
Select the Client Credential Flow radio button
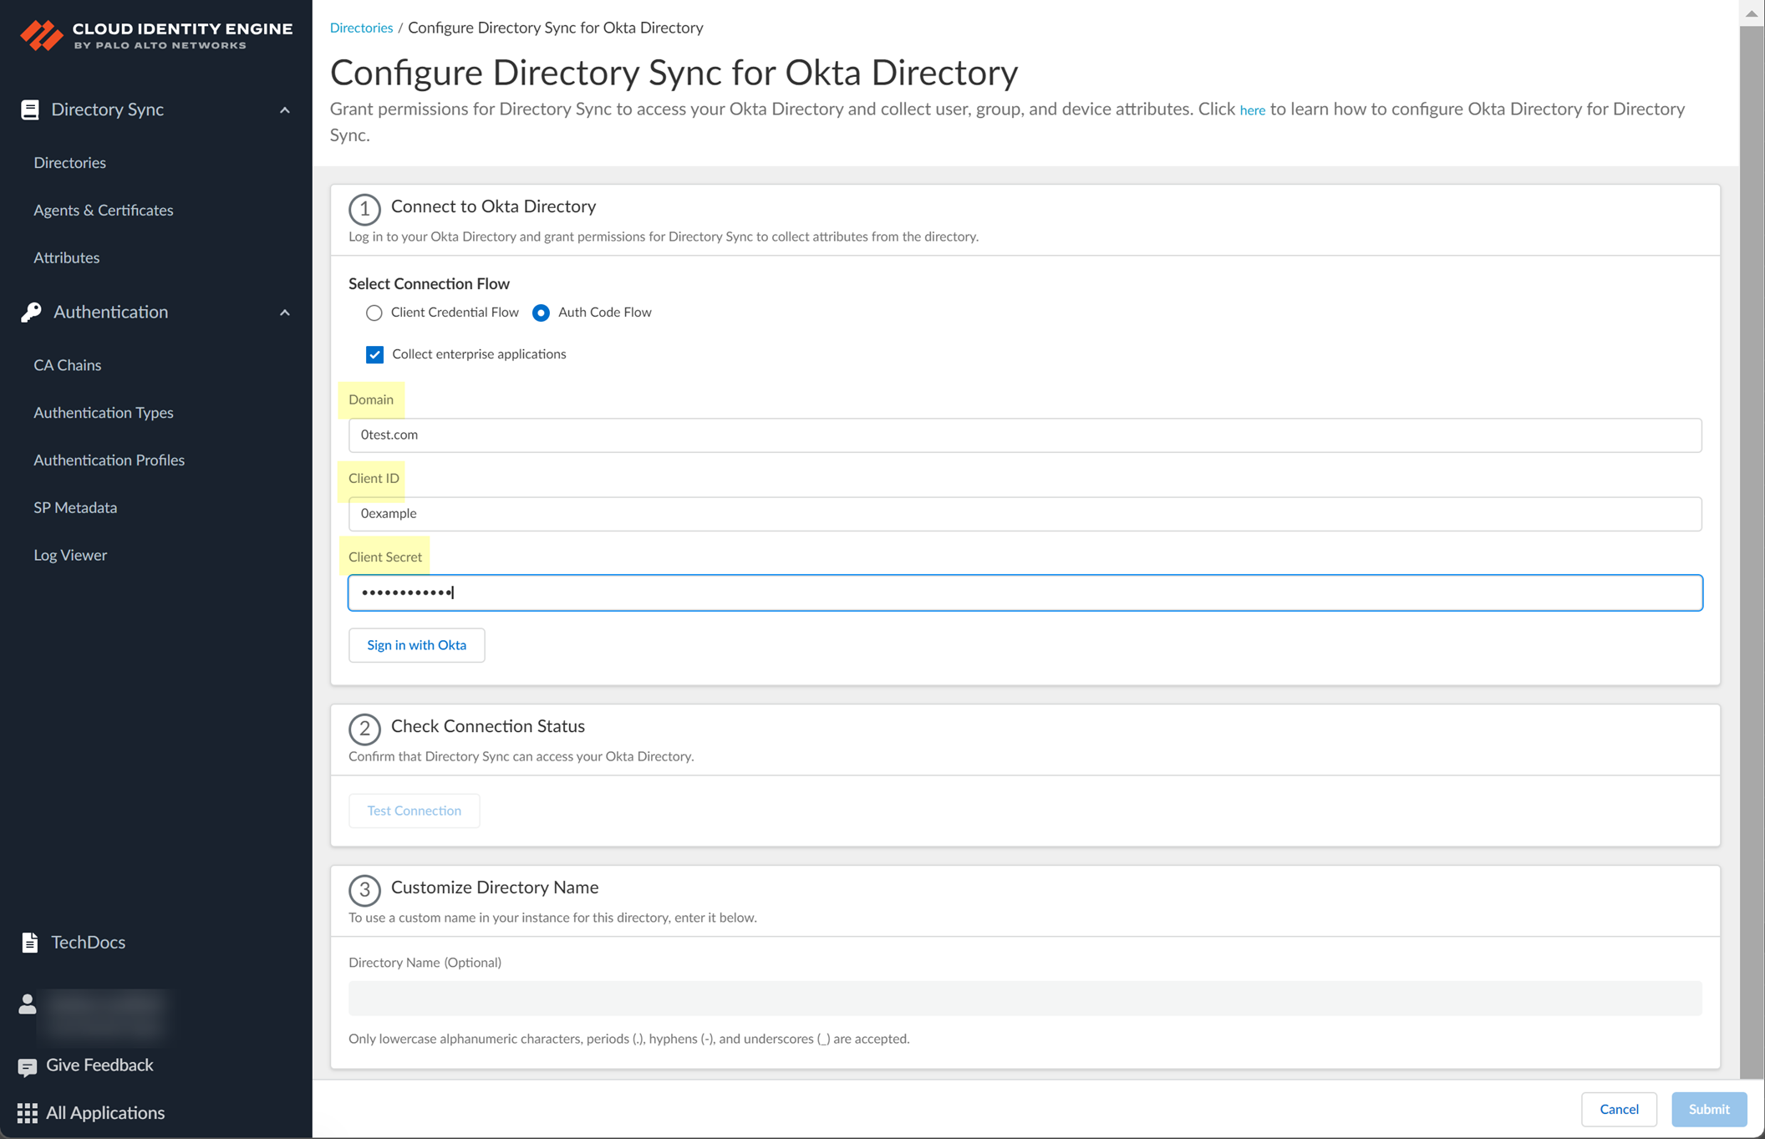click(374, 313)
